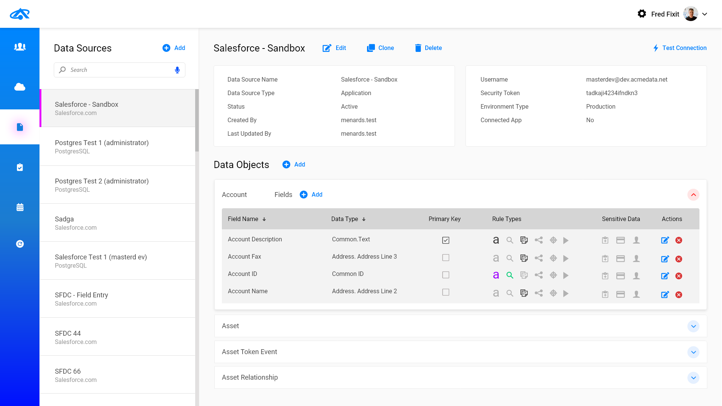The width and height of the screenshot is (722, 406).
Task: Click microphone icon in search box
Action: pyautogui.click(x=177, y=70)
